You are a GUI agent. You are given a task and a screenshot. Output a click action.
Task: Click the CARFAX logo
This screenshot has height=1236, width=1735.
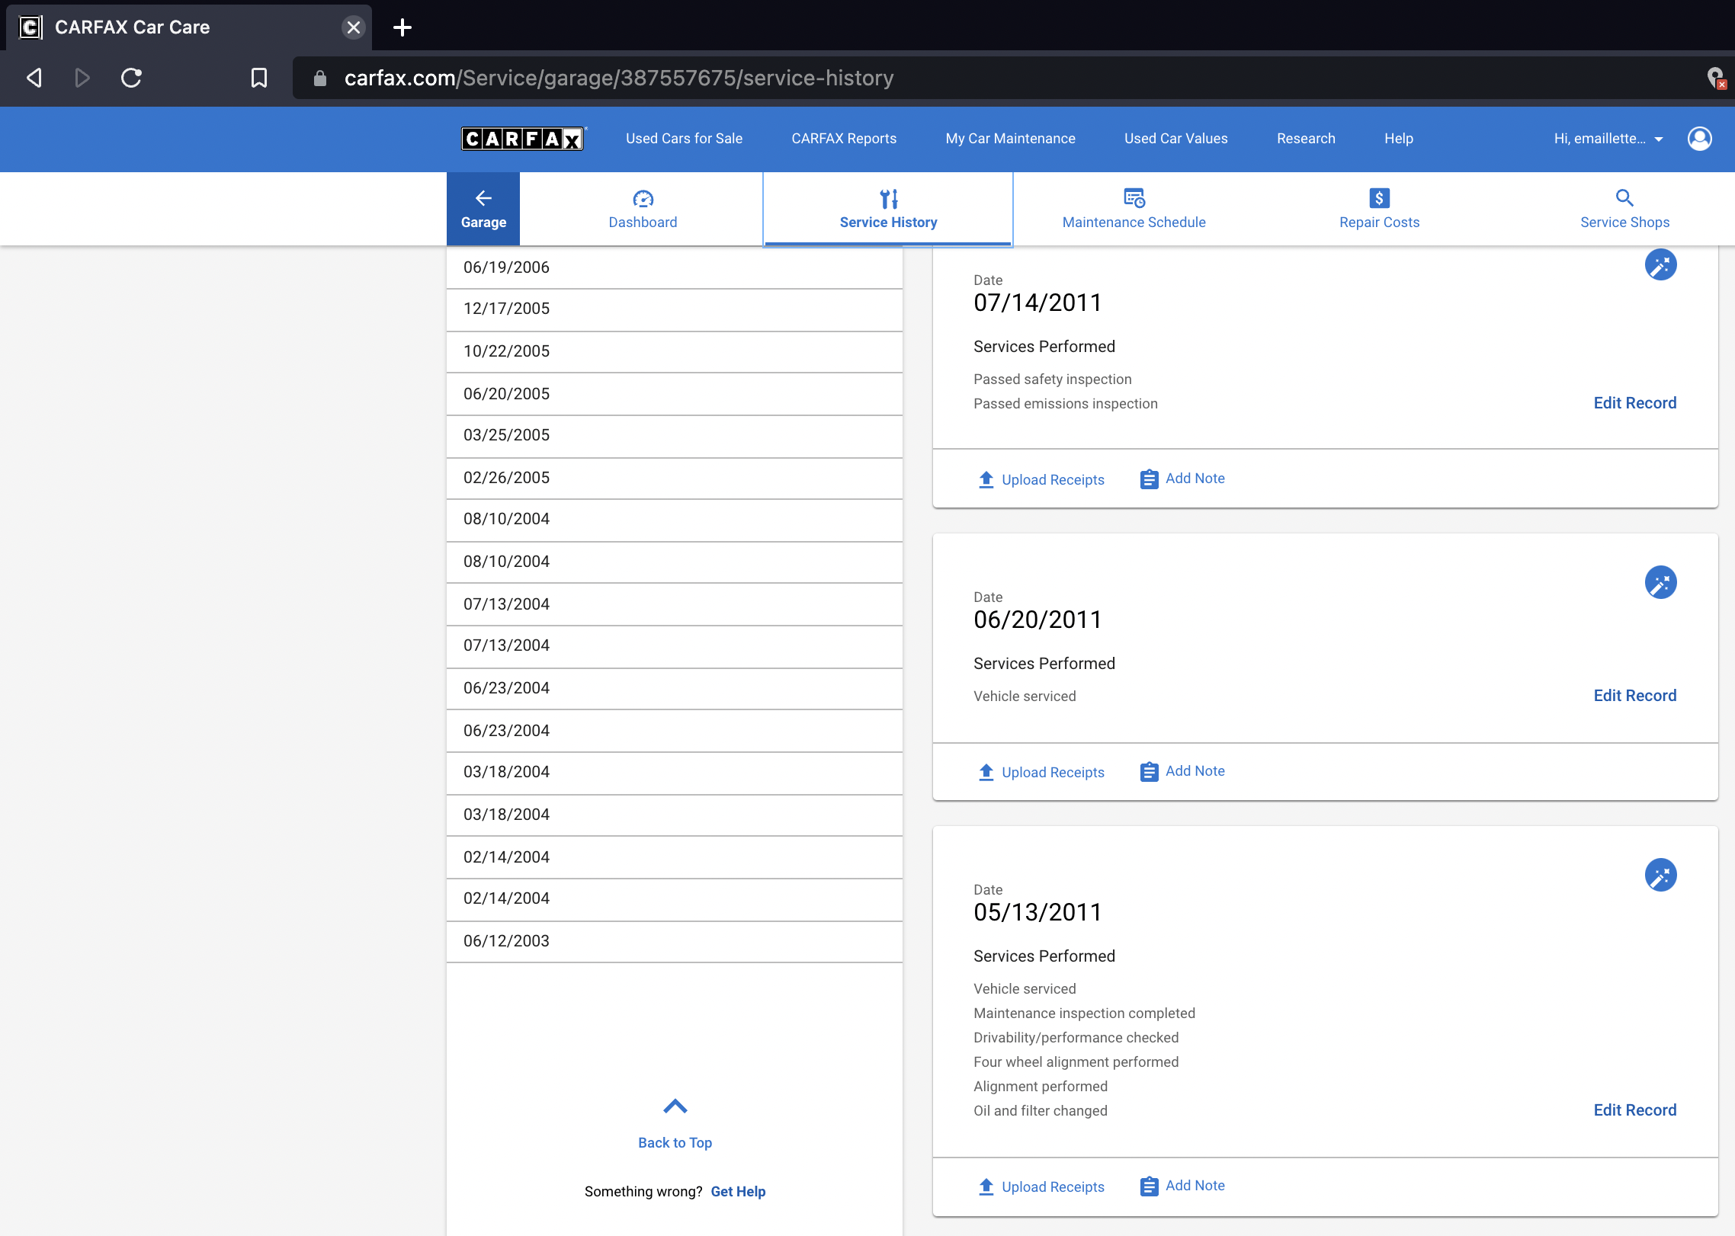click(522, 139)
